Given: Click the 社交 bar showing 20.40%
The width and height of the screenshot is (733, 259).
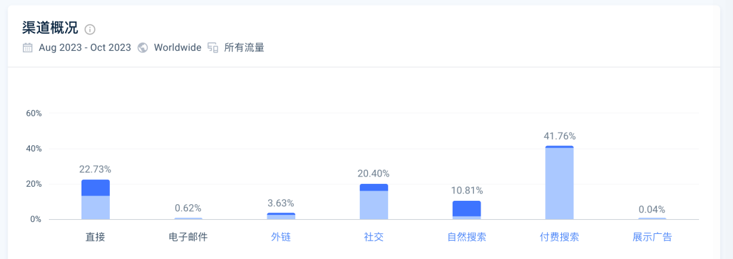Looking at the screenshot, I should pos(373,202).
